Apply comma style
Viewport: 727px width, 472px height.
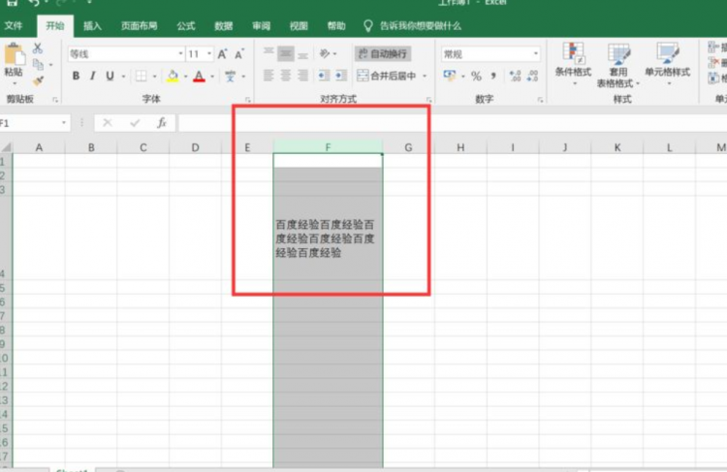click(493, 76)
